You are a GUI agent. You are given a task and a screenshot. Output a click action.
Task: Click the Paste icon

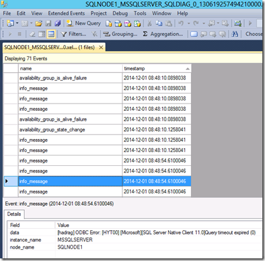point(169,23)
